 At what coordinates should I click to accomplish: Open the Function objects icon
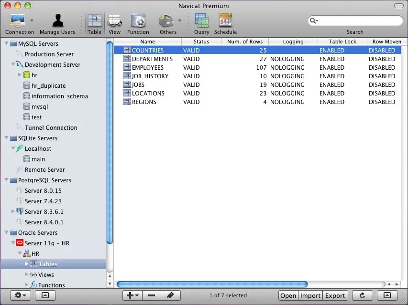tap(138, 21)
